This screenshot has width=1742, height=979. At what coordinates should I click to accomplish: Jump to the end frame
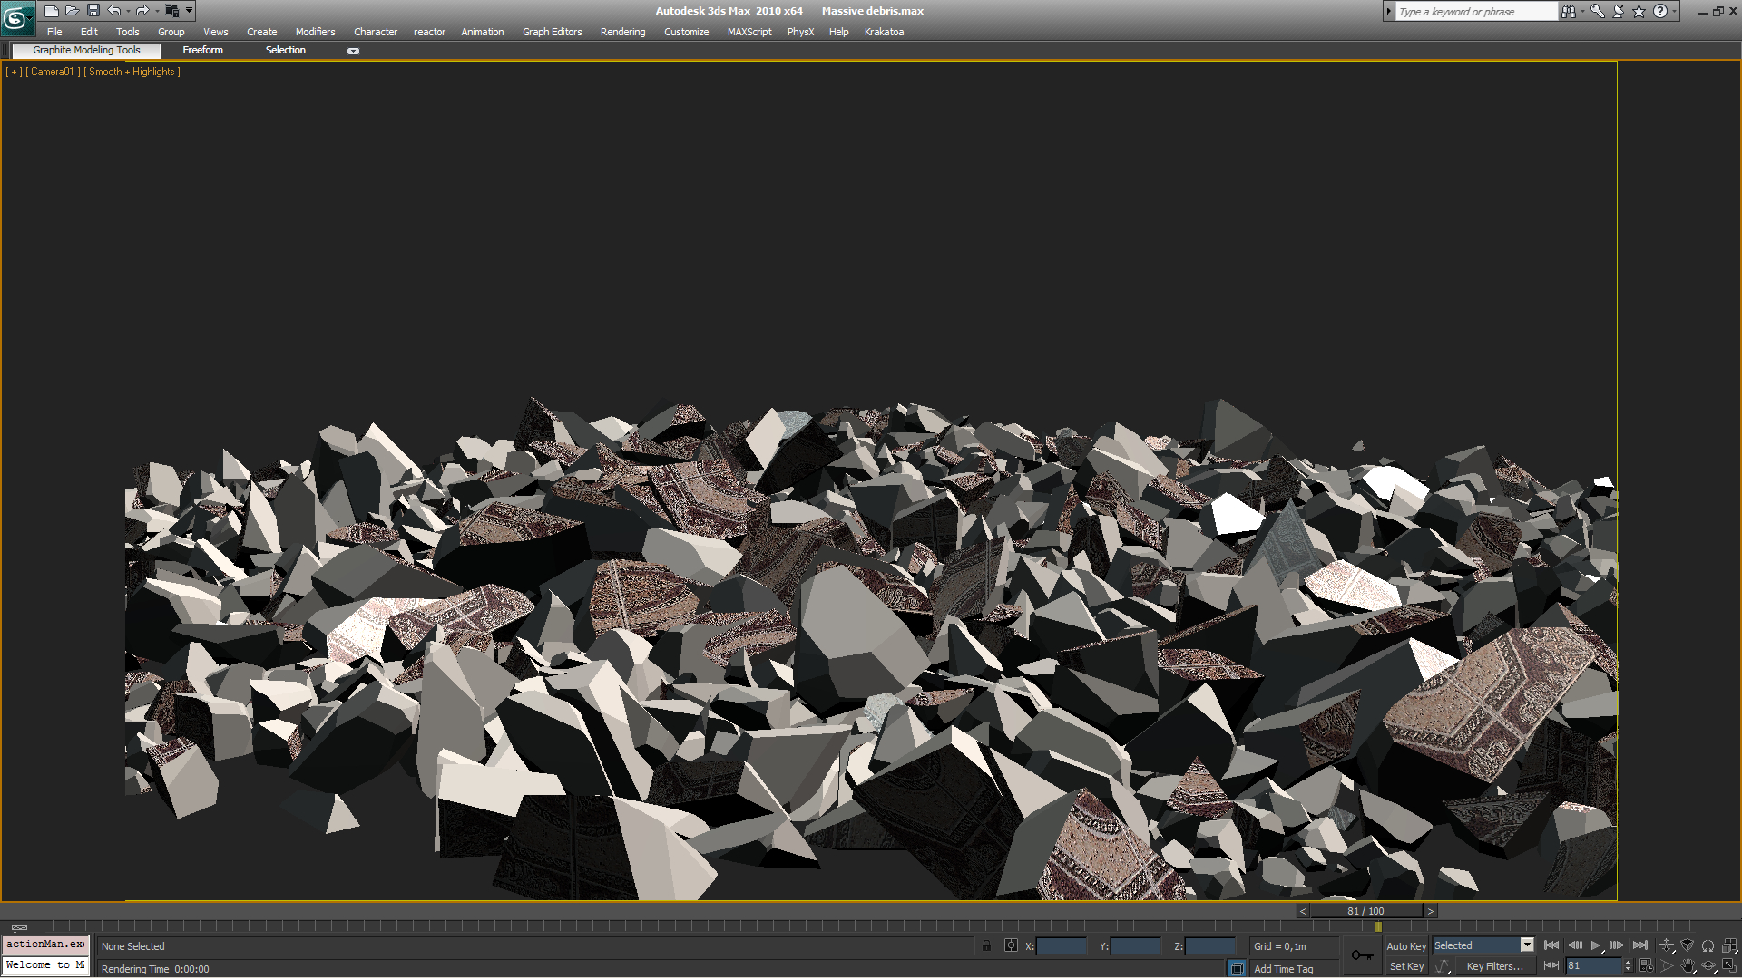1639,945
